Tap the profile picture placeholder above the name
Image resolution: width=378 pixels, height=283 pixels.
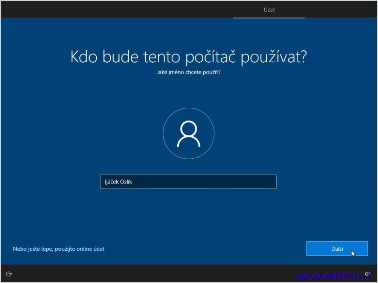[188, 134]
